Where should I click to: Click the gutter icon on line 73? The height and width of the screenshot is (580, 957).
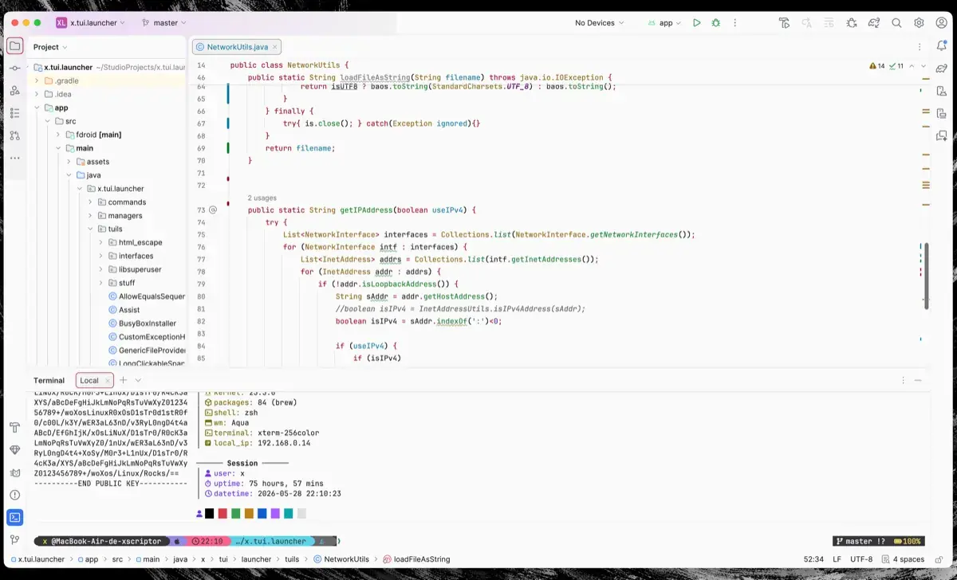[212, 210]
